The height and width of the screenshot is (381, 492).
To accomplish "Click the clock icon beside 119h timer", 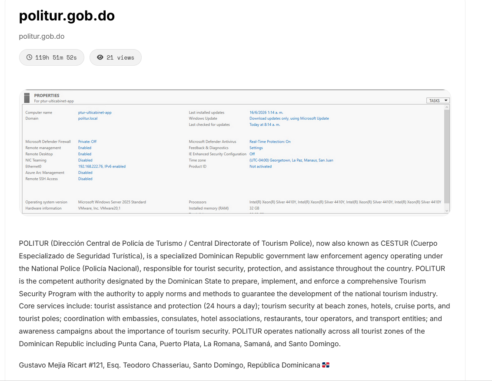I will (29, 57).
